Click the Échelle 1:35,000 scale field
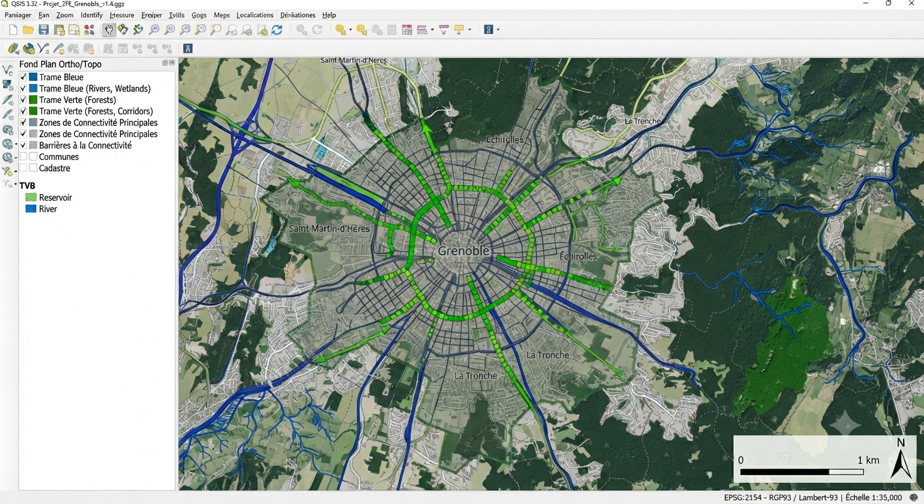924x504 pixels. [x=873, y=497]
